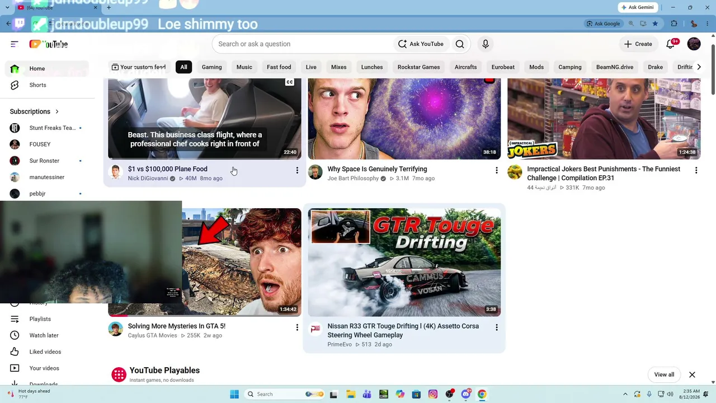Screen dimensions: 716x403
Task: Open FOUSEY subscription channel
Action: coord(48,144)
